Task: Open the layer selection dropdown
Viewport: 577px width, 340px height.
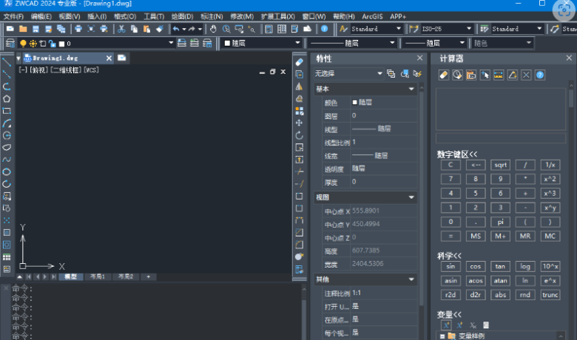Action: (x=171, y=43)
